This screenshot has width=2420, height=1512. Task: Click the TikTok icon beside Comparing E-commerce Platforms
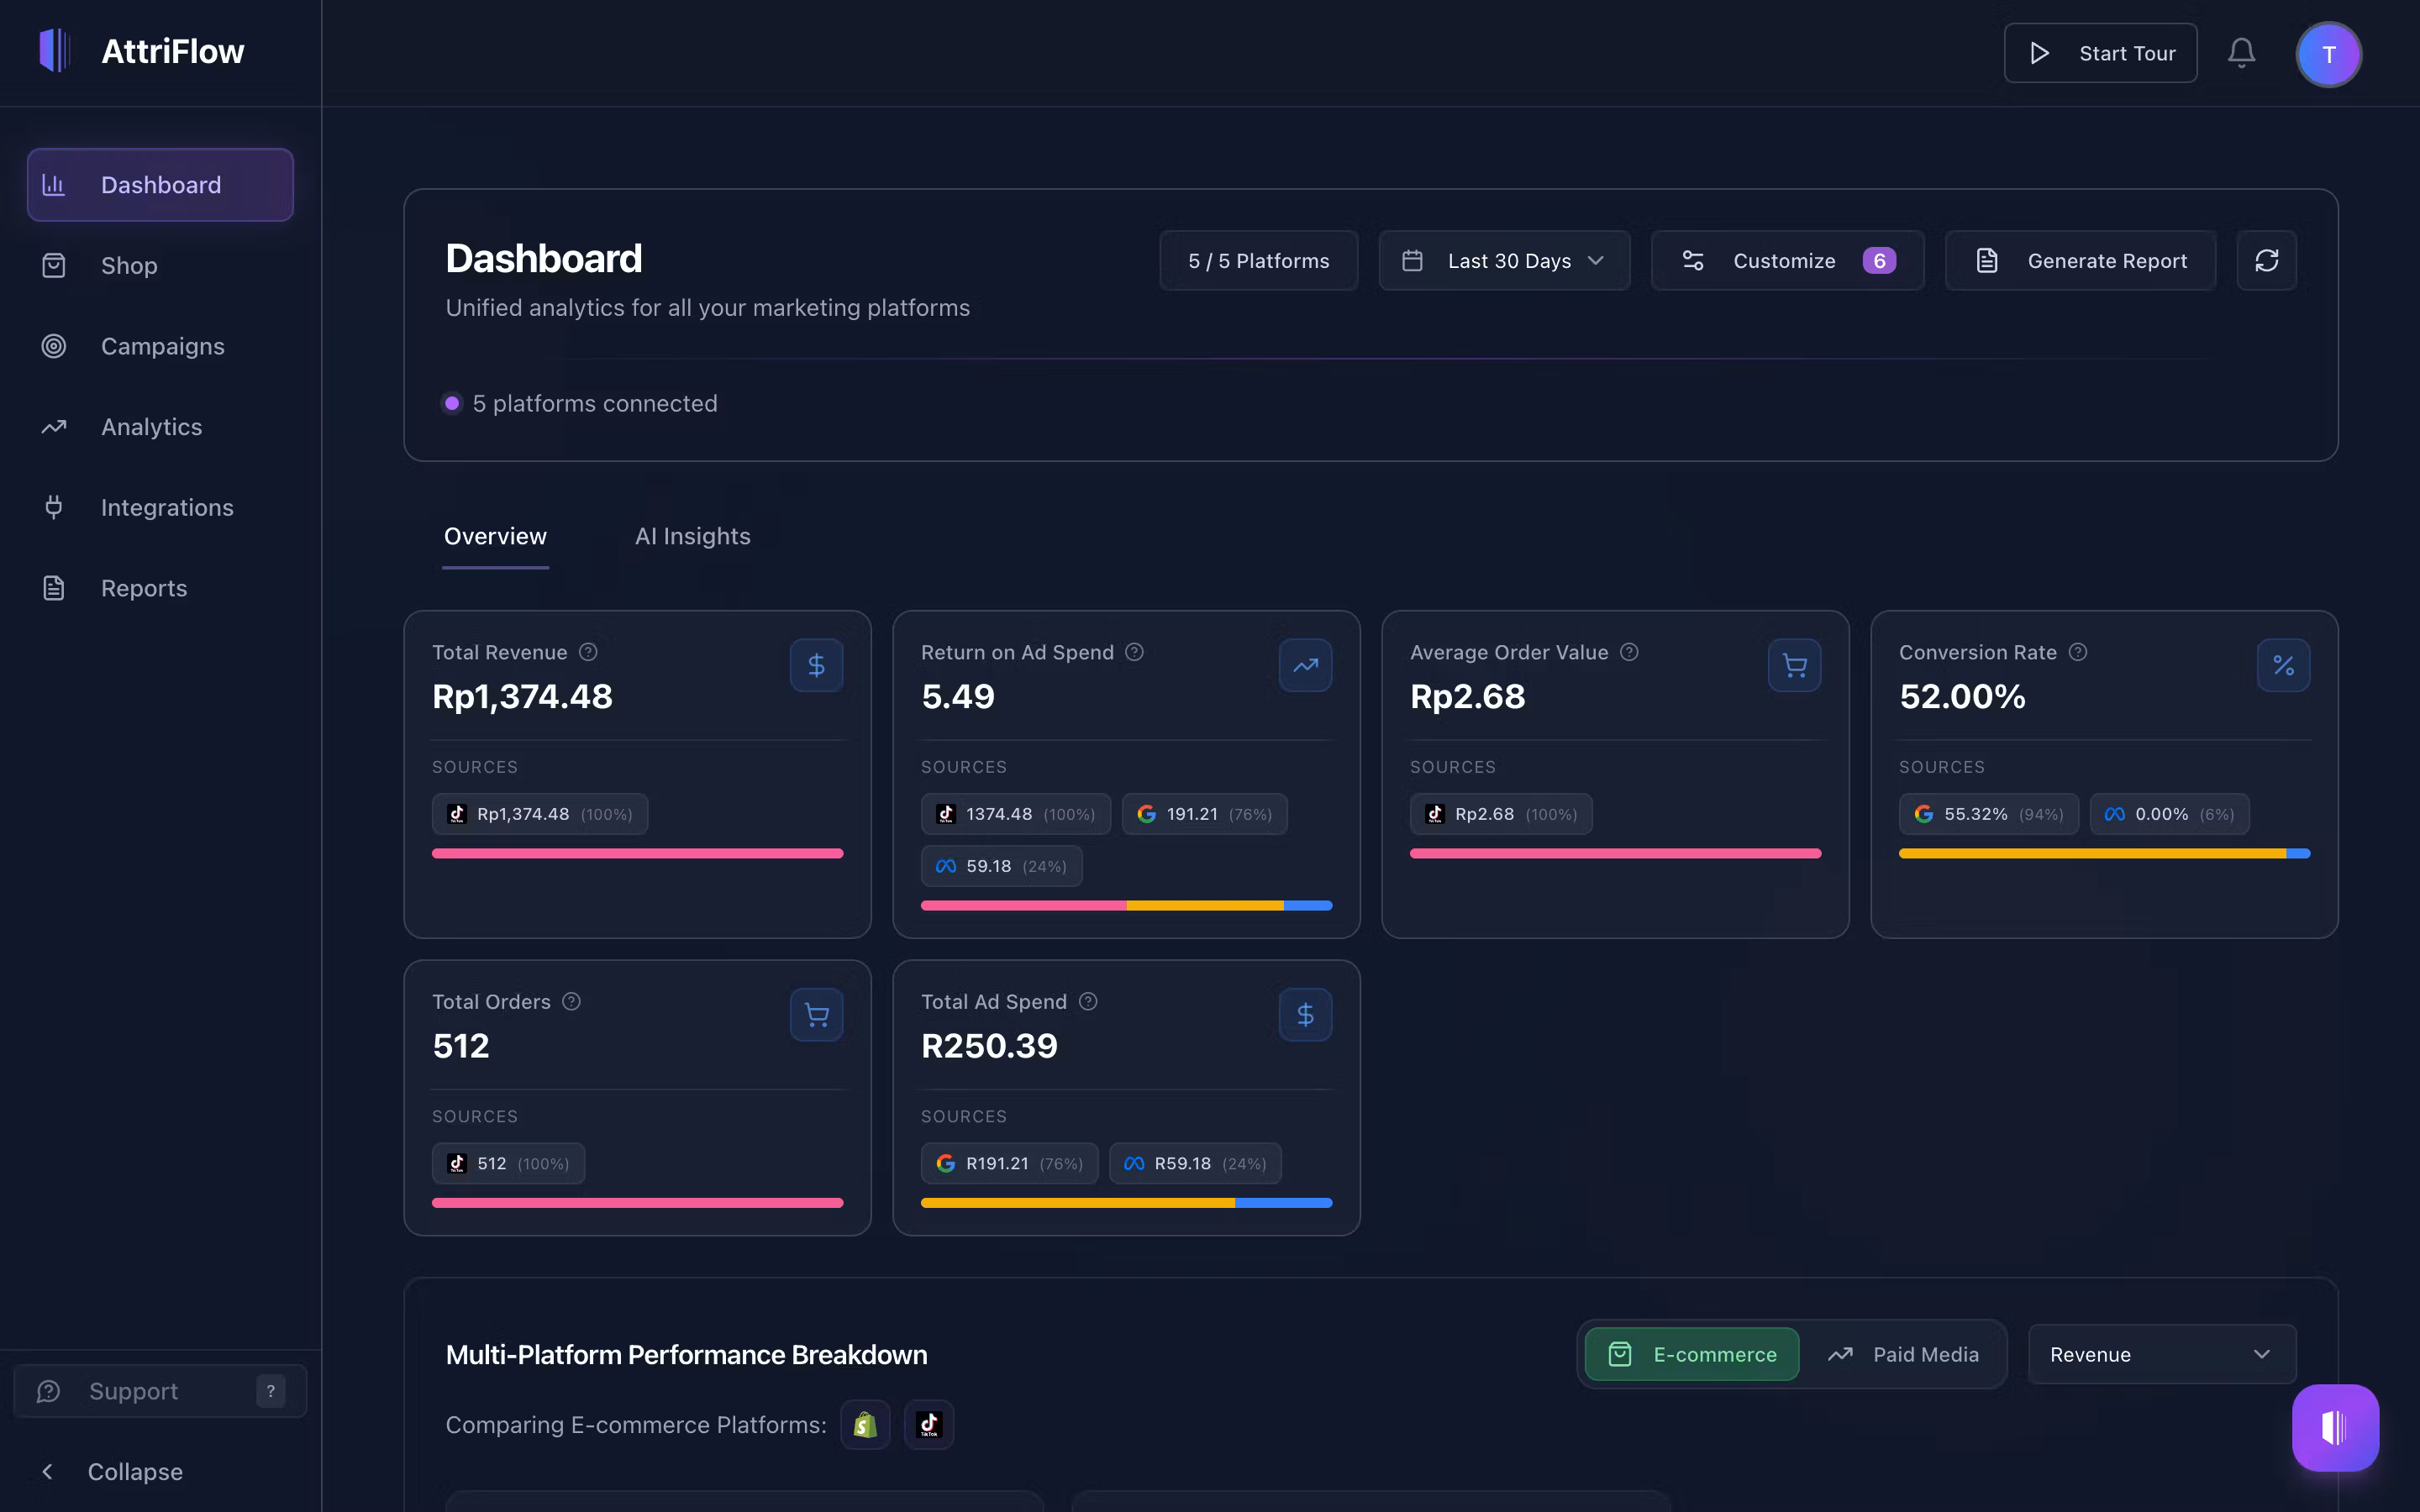point(929,1424)
